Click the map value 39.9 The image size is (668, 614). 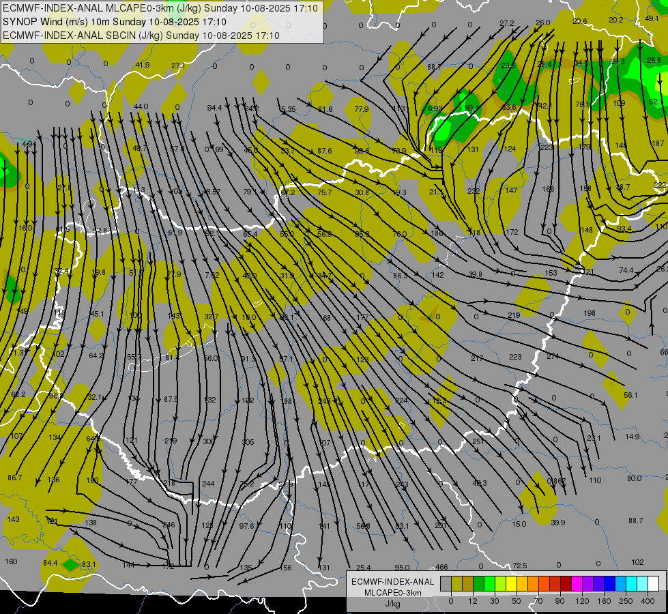[x=558, y=523]
